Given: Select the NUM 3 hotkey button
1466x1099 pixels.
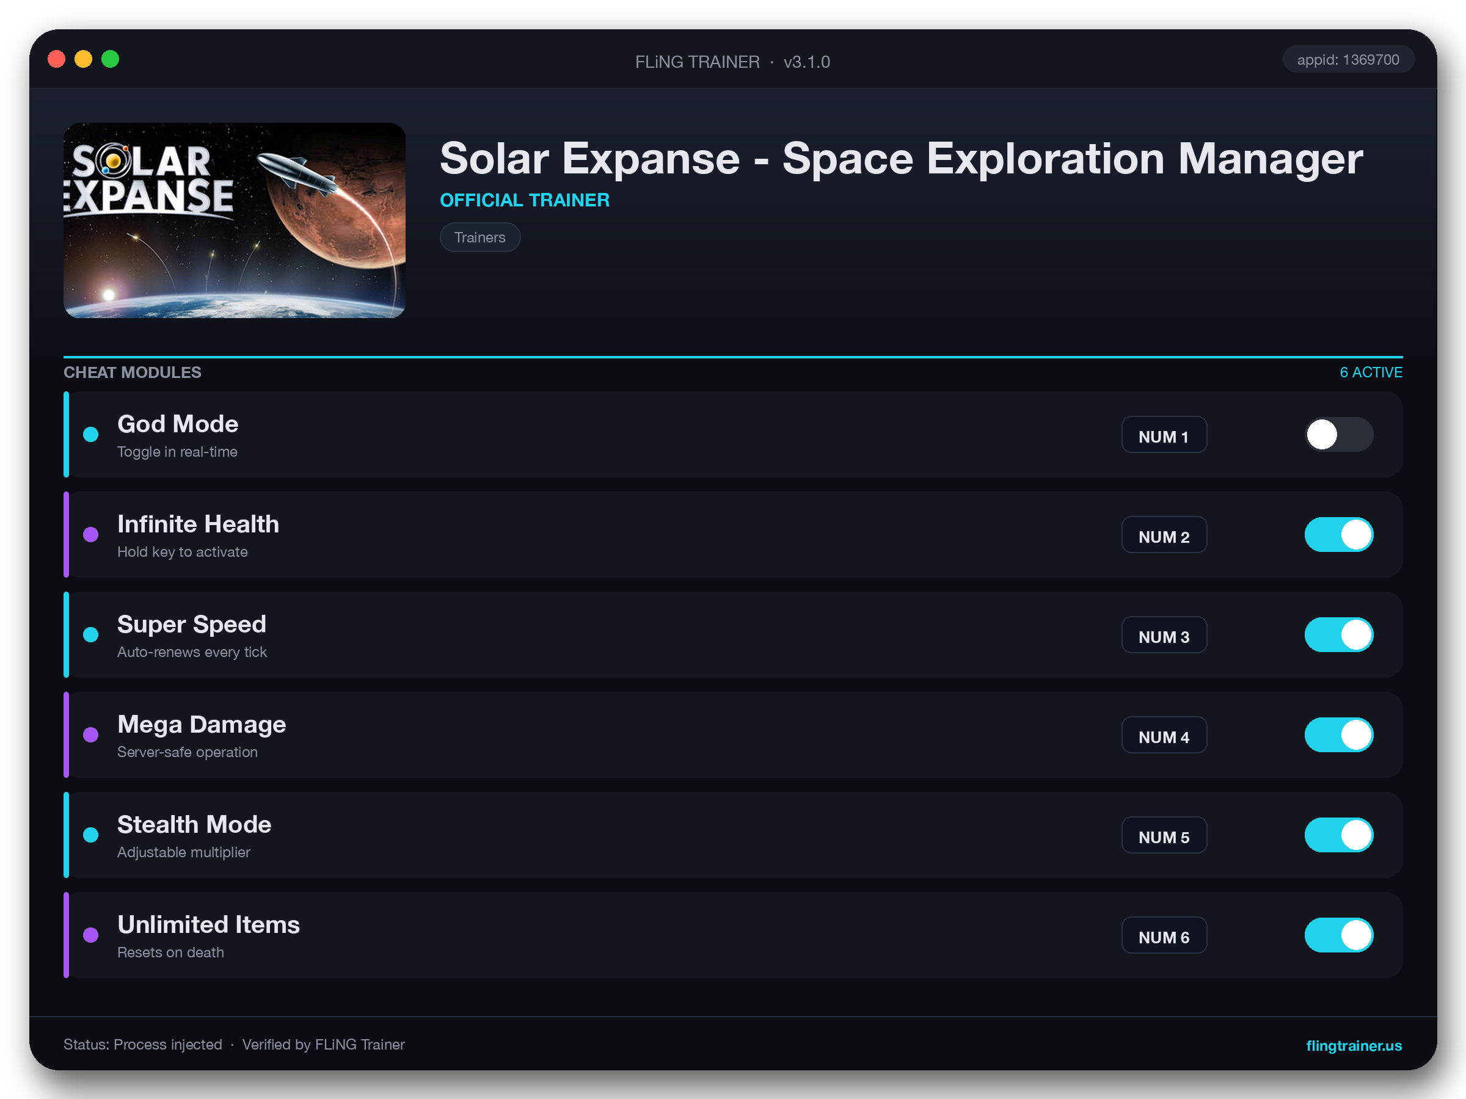Looking at the screenshot, I should click(1164, 634).
